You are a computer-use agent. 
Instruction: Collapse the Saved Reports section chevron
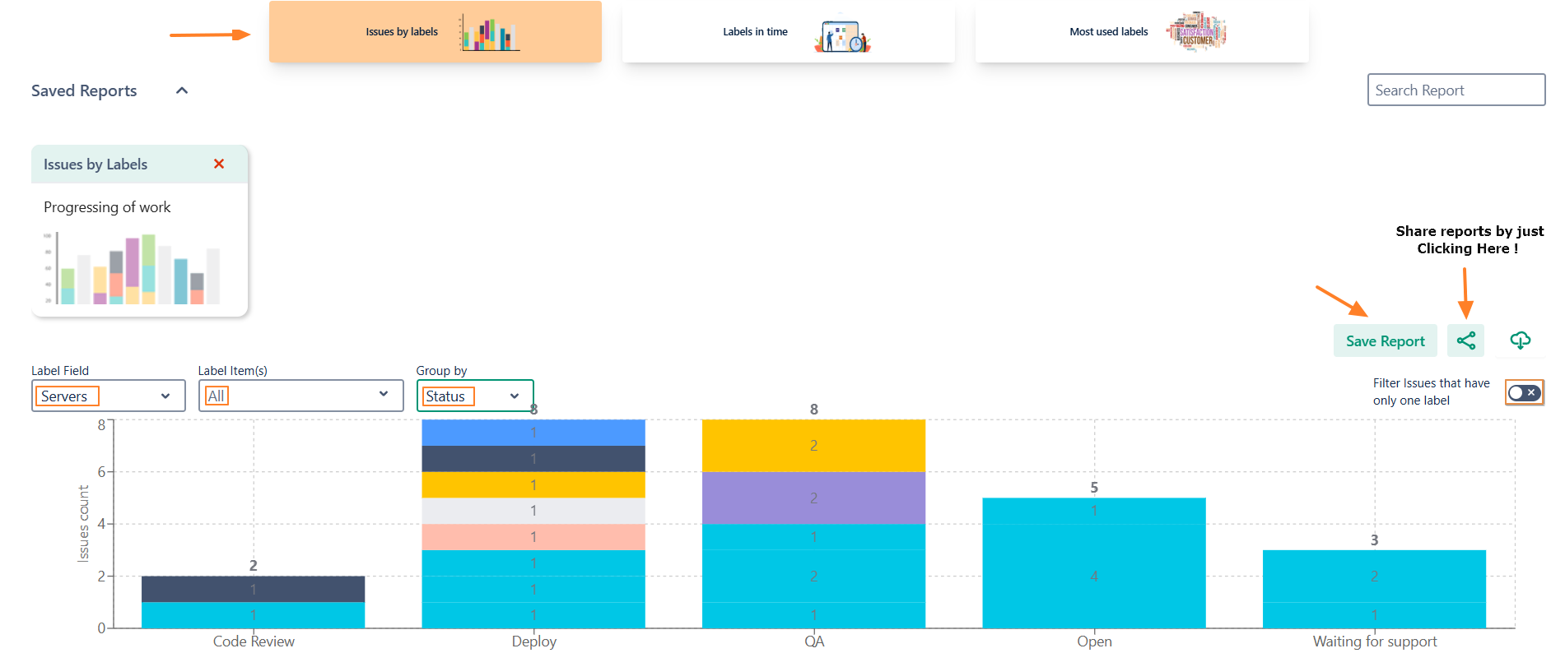[x=182, y=90]
